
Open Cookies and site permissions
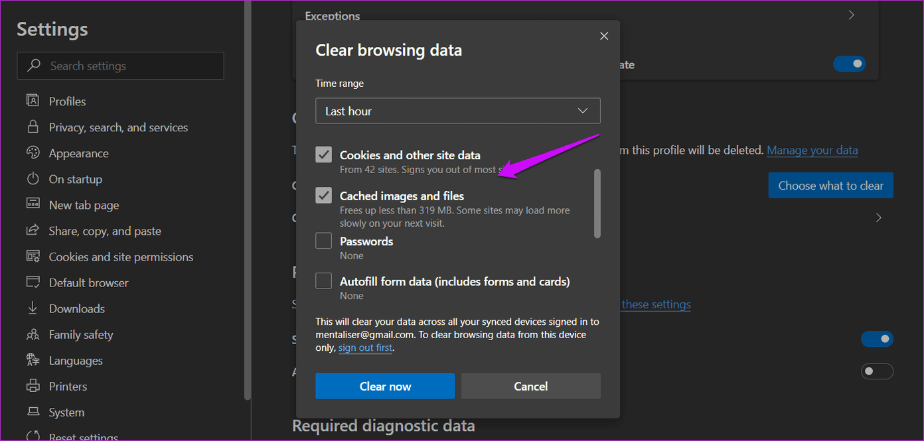click(x=121, y=257)
